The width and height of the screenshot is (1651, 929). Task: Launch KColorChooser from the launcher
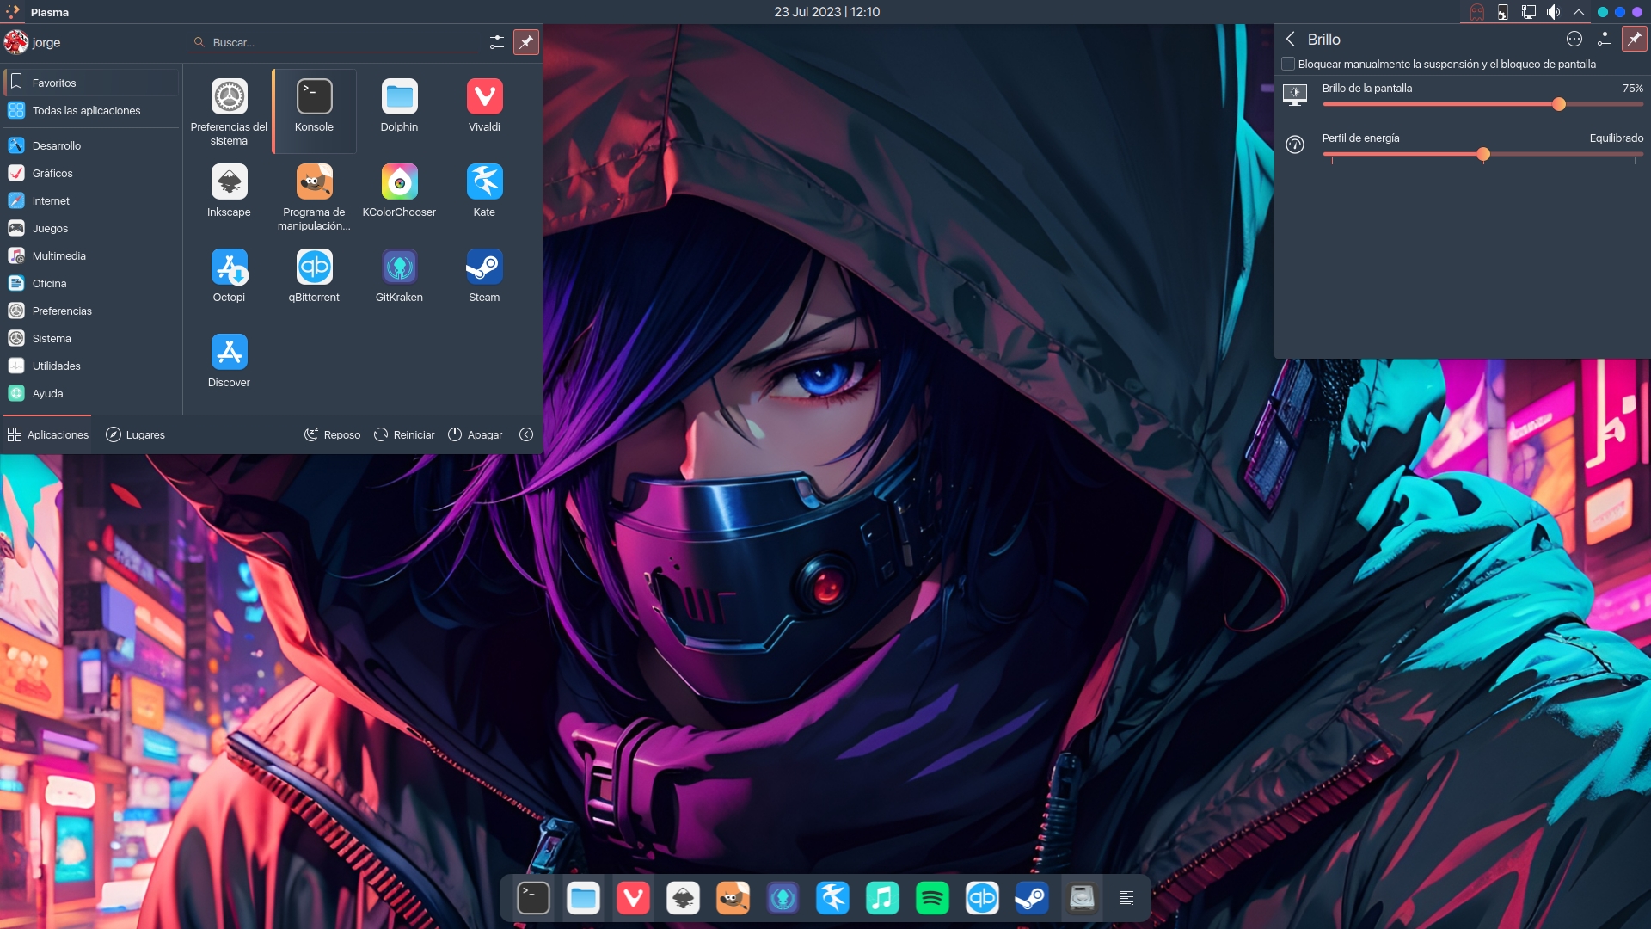coord(399,196)
